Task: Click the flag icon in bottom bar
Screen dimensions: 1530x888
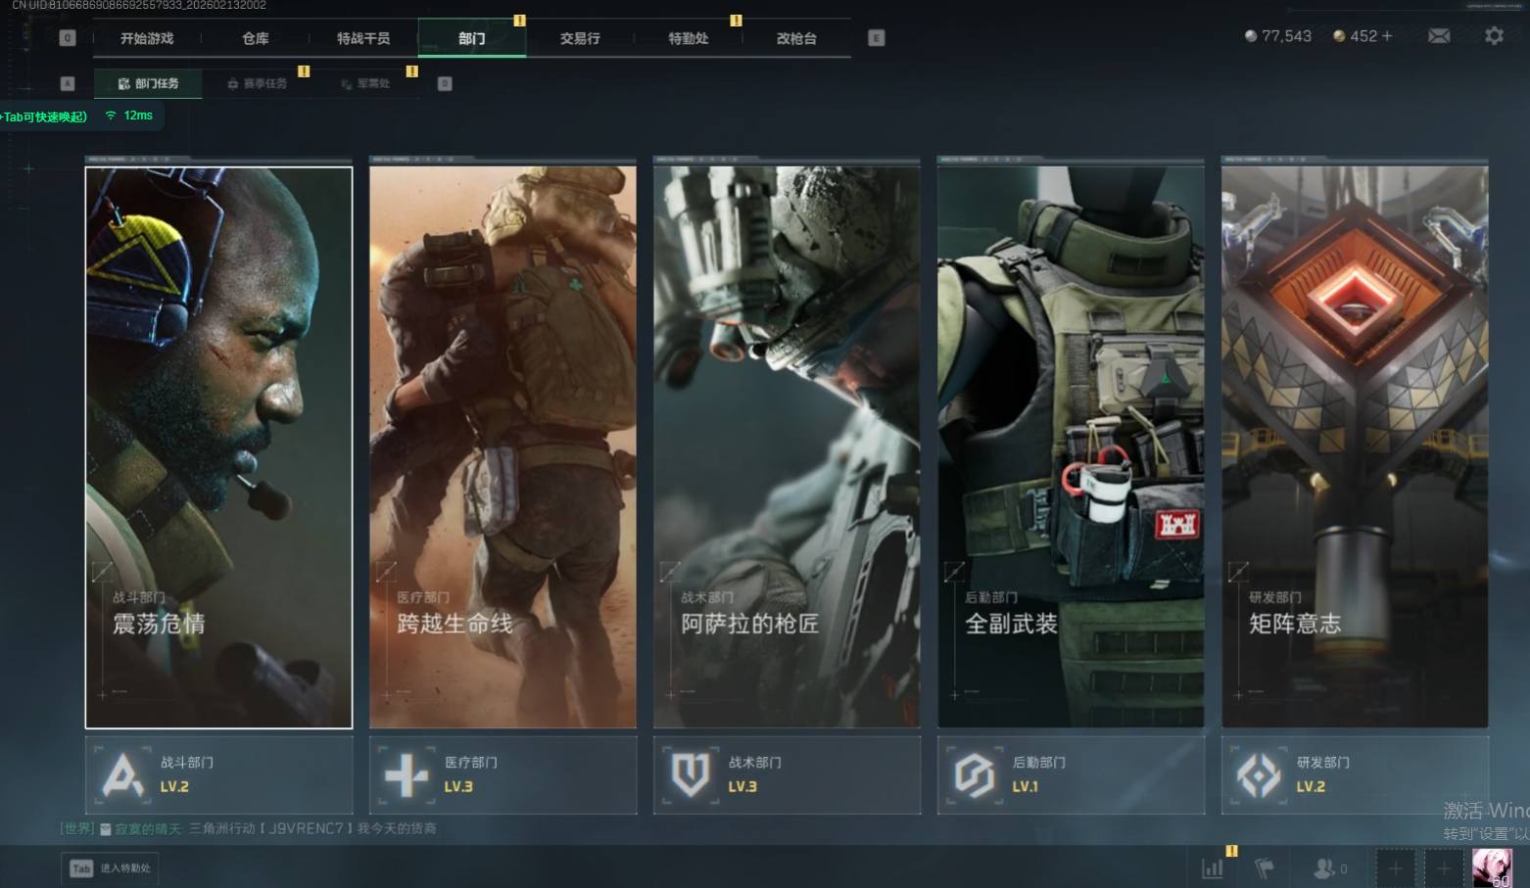Action: pos(1265,868)
